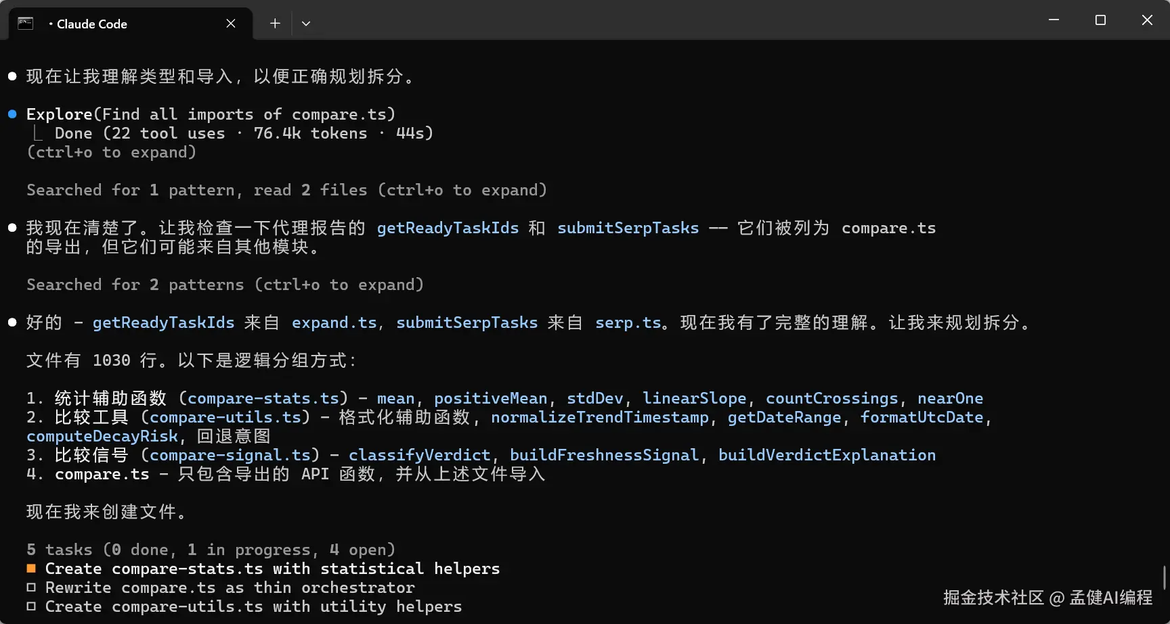
Task: Click the orange in-progress task marker
Action: coord(31,569)
